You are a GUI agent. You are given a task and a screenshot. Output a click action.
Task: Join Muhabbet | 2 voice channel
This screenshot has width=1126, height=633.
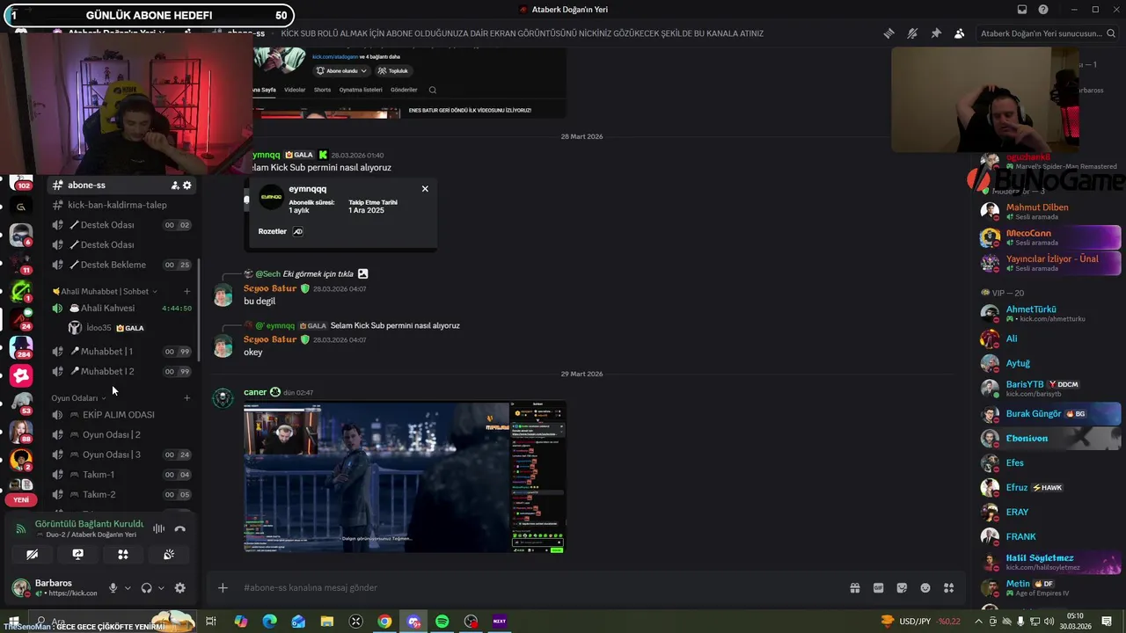(x=122, y=372)
